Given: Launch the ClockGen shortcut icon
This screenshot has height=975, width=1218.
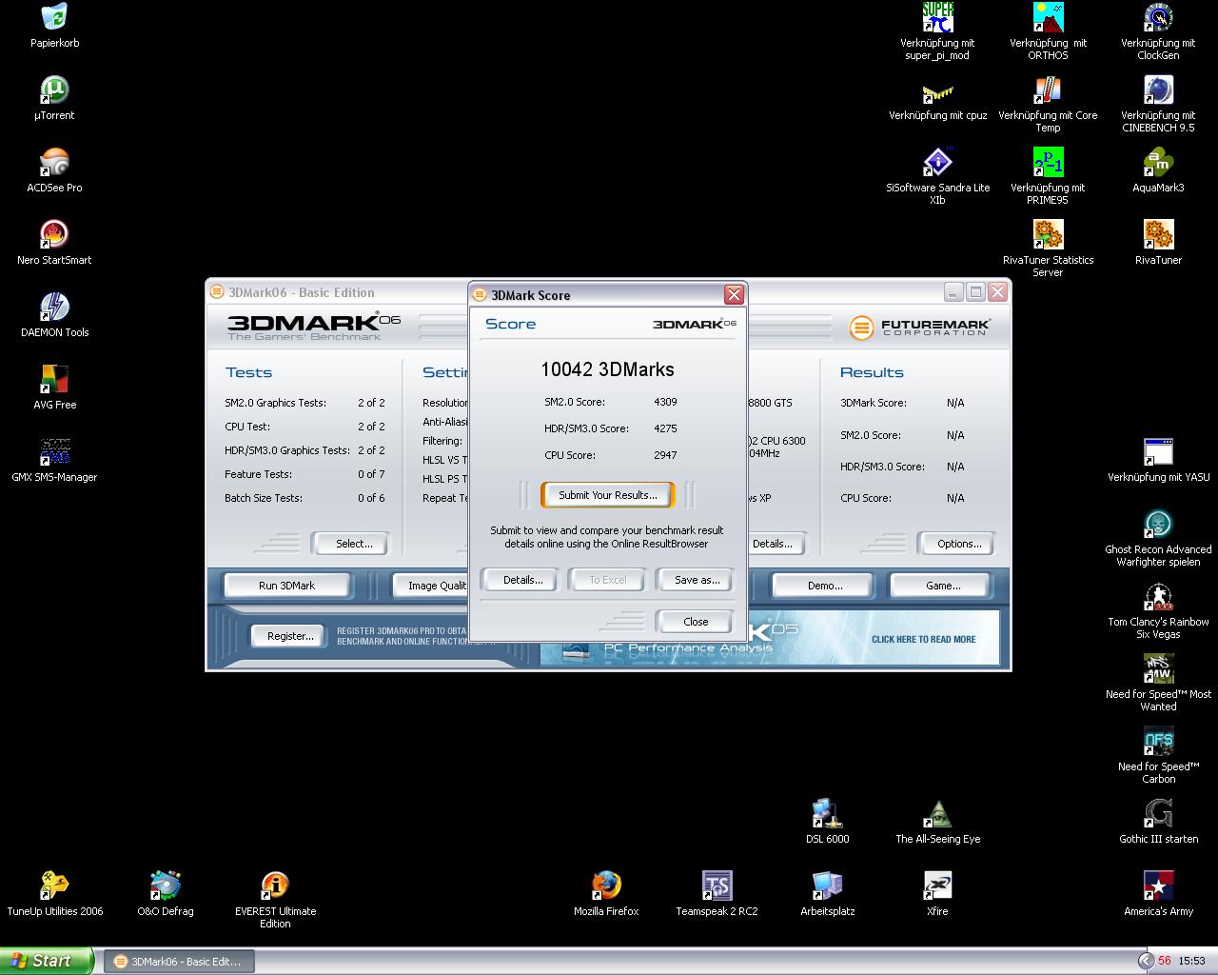Looking at the screenshot, I should click(1158, 17).
